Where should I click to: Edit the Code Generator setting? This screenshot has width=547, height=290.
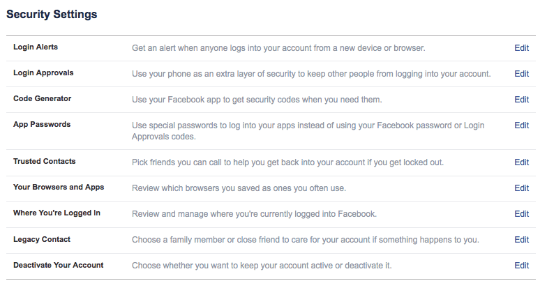pos(521,100)
